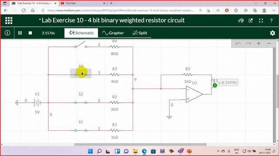Reload the current page

pyautogui.click(x=24, y=10)
